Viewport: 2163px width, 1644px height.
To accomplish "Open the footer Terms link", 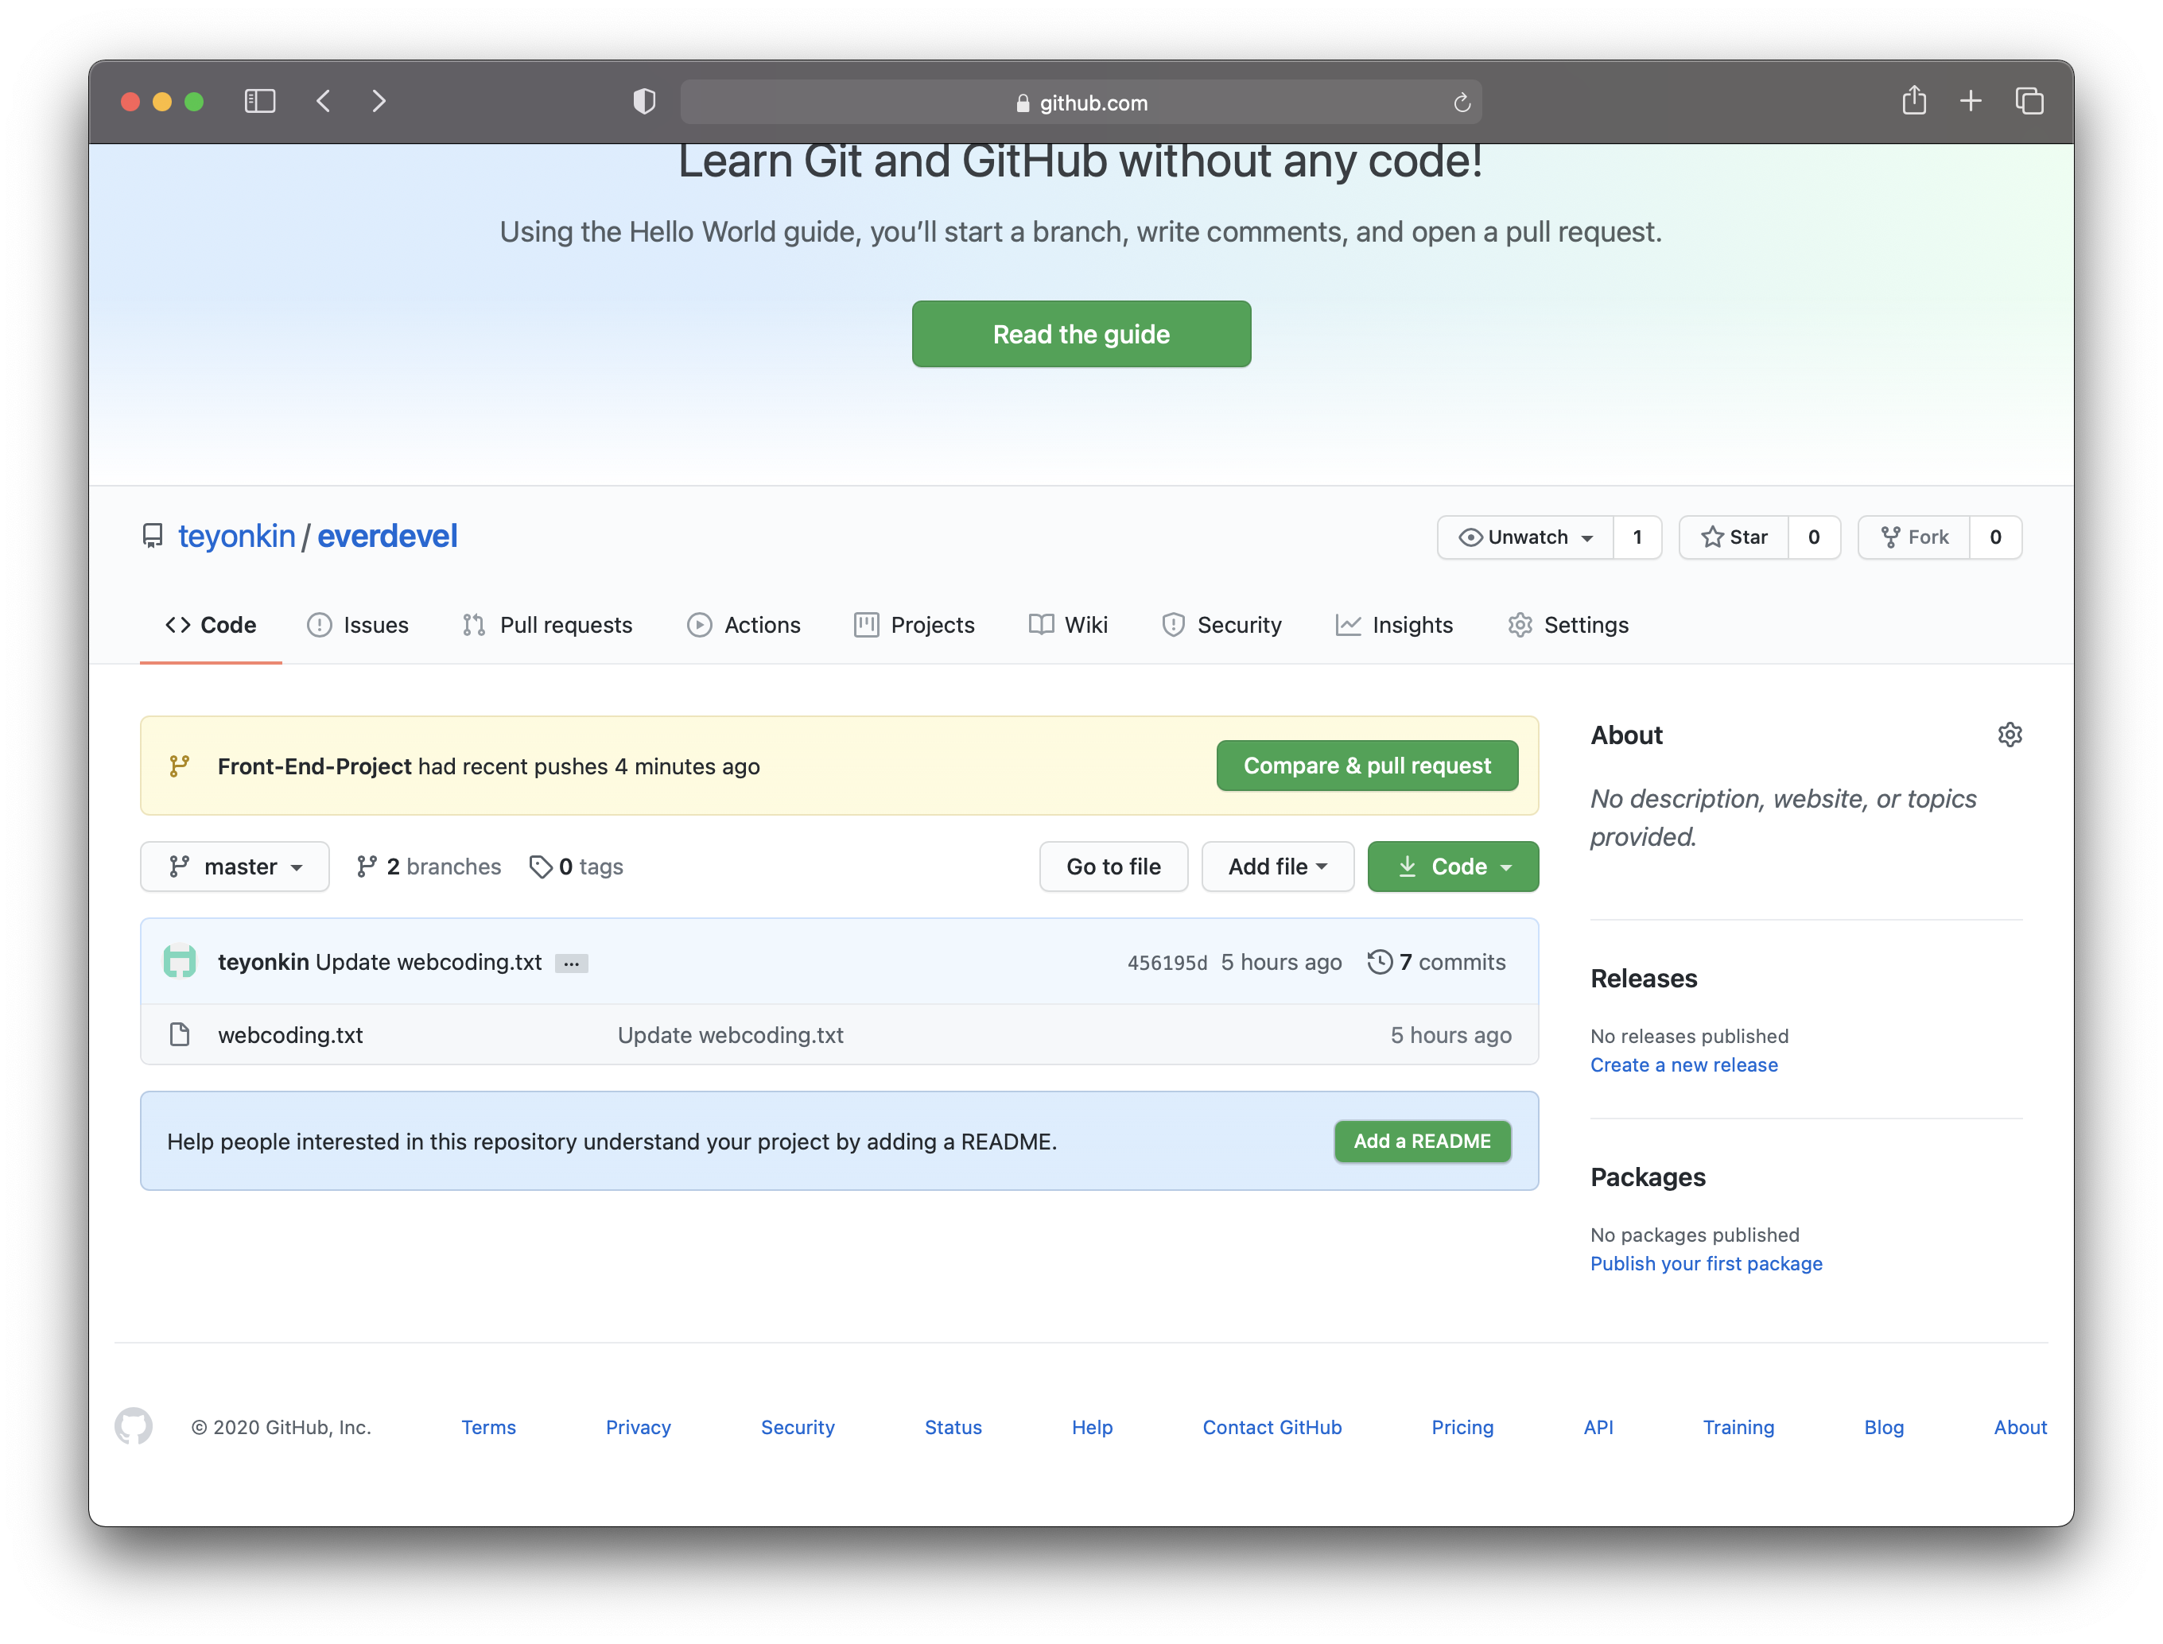I will click(x=488, y=1427).
